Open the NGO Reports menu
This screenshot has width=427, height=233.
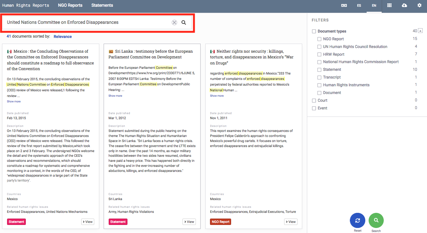70,5
